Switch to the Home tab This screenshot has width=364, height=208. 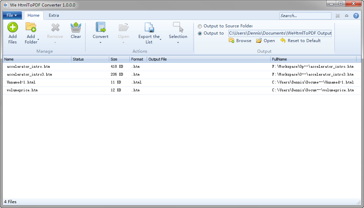tap(33, 15)
